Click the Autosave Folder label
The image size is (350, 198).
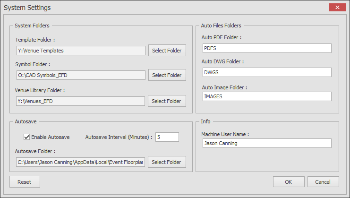35,151
